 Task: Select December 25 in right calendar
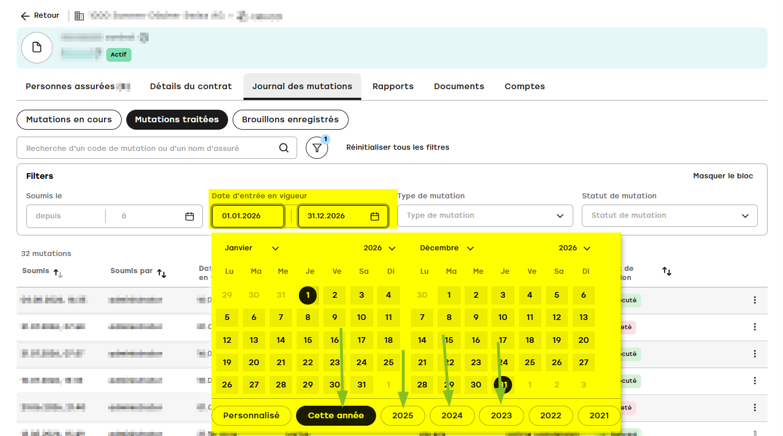click(530, 362)
